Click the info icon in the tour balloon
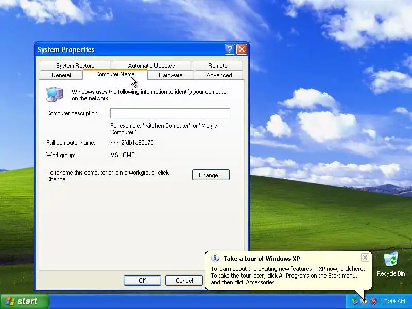This screenshot has width=412, height=309. pyautogui.click(x=215, y=259)
